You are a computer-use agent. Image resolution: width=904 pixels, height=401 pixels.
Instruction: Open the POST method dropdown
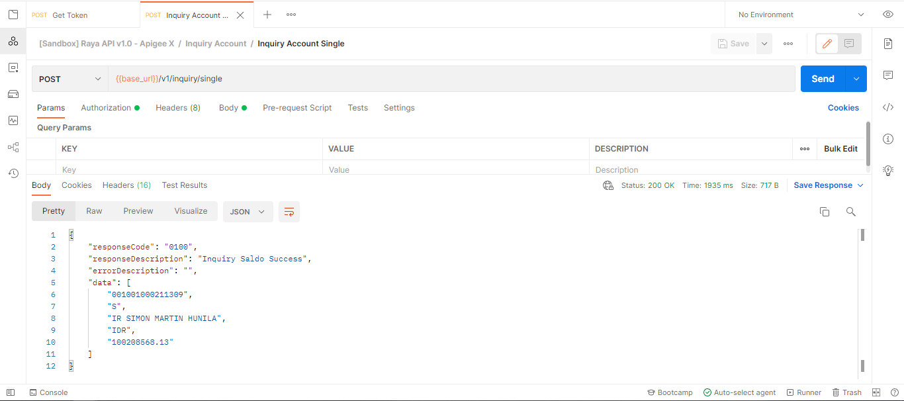69,79
